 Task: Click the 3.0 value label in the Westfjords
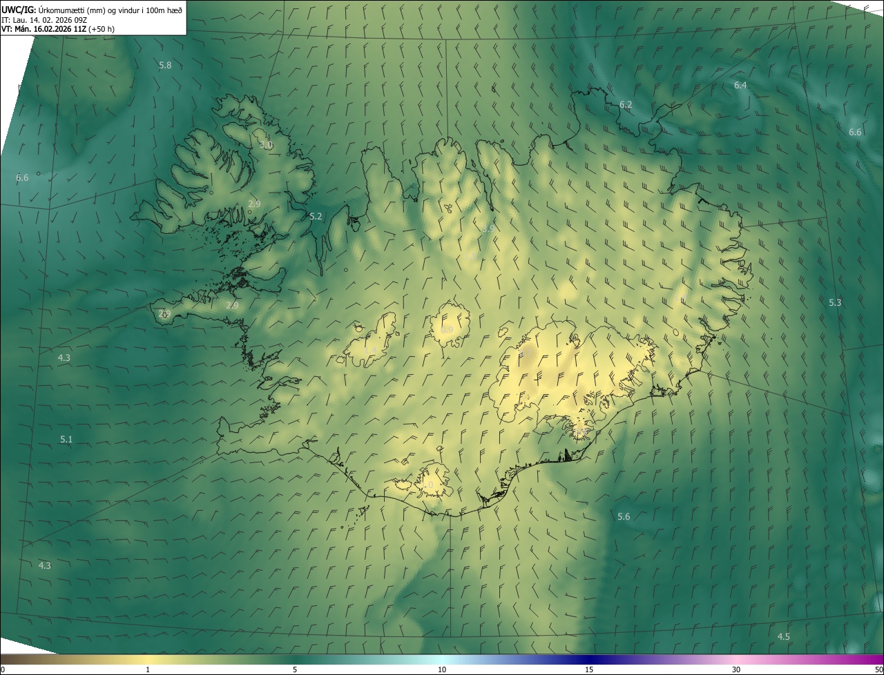266,145
